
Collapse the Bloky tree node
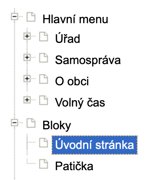point(15,123)
